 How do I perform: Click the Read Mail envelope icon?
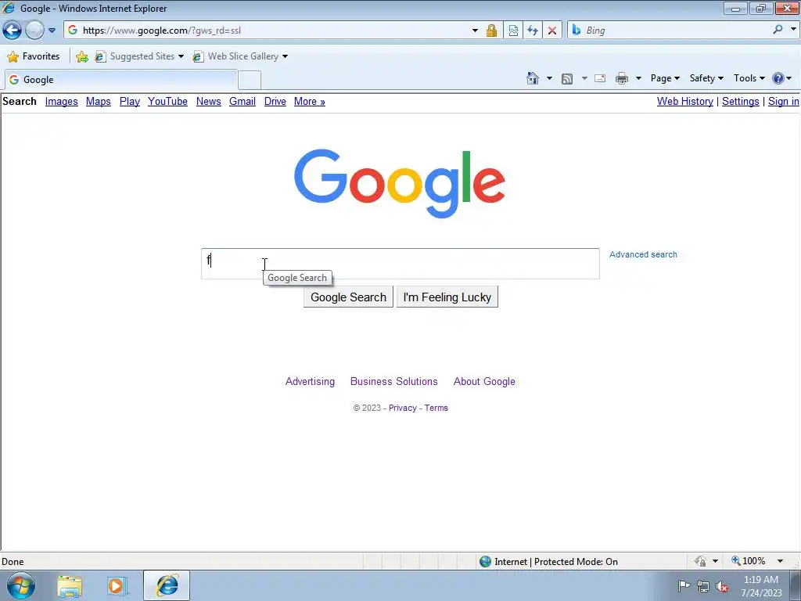tap(600, 78)
